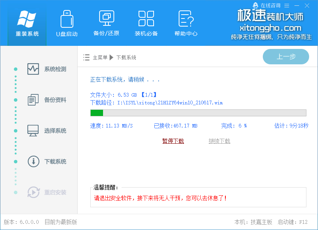Viewport: 318px width, 230px height.
Task: Click the 上一步 previous step button
Action: (x=286, y=57)
